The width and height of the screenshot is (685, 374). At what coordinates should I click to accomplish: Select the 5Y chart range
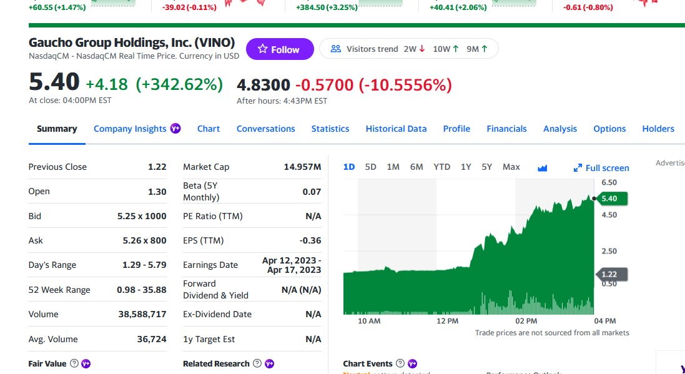(x=486, y=167)
